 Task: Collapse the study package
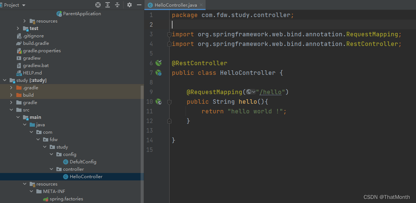point(44,147)
